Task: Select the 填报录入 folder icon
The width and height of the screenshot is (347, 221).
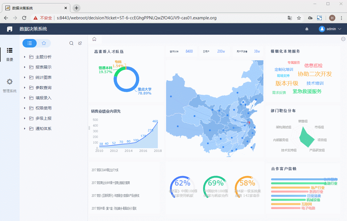Action: coord(31,98)
